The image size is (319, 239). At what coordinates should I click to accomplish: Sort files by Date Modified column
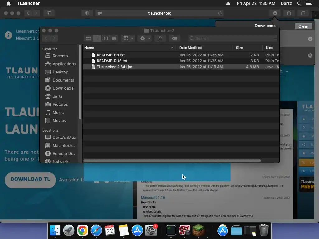click(204, 48)
